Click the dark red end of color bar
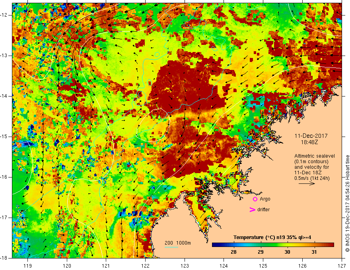Viewport: 350px width, 270px height. [x=332, y=245]
